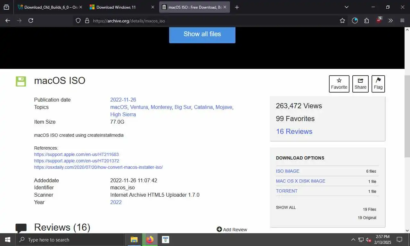The width and height of the screenshot is (410, 246).
Task: Open the Big Sur topic link
Action: pyautogui.click(x=183, y=107)
